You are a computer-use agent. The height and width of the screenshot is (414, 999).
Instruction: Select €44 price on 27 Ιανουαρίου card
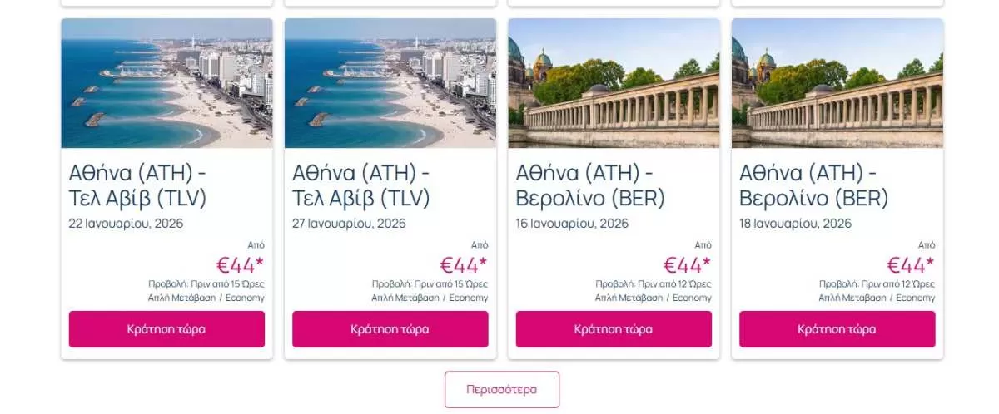(464, 265)
